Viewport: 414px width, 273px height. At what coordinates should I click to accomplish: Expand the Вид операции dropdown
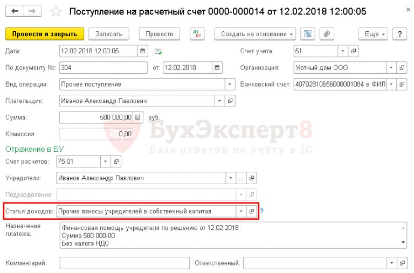[230, 85]
